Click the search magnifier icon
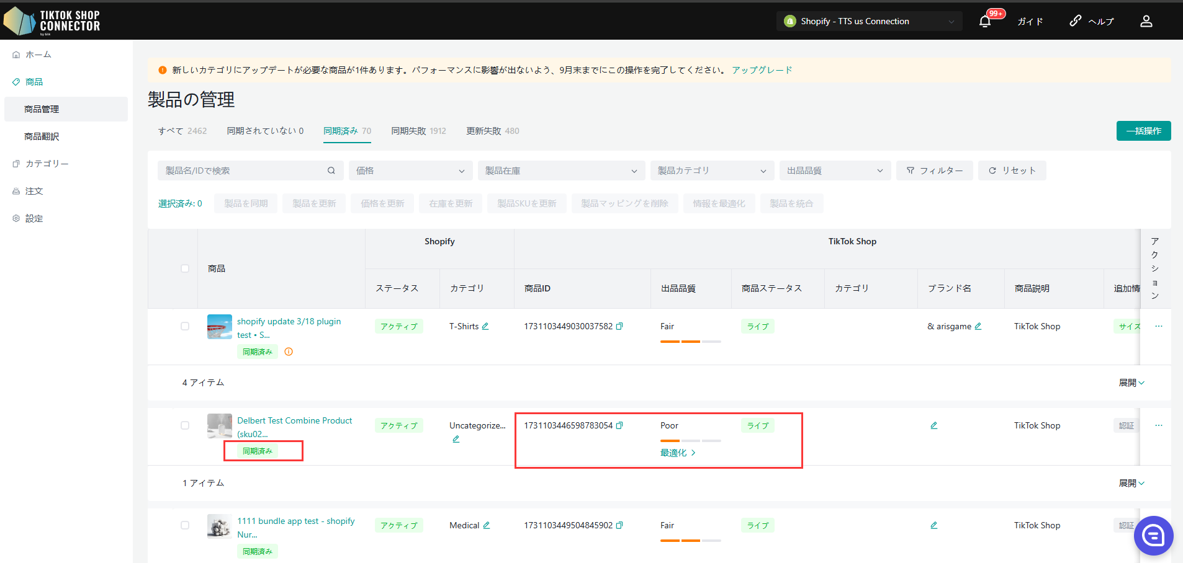Viewport: 1183px width, 563px height. tap(331, 171)
